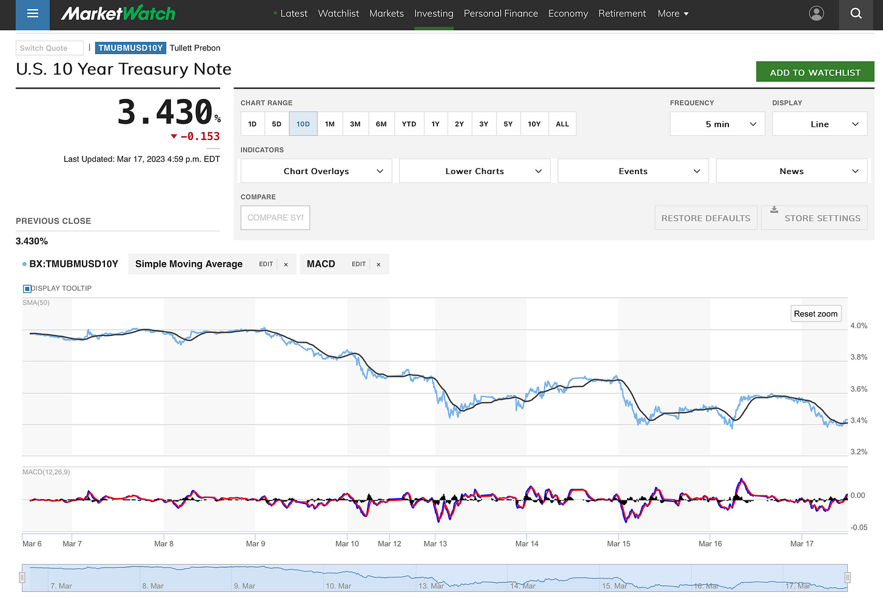Image resolution: width=883 pixels, height=598 pixels.
Task: Click the Tullett Prebon source label
Action: click(195, 48)
